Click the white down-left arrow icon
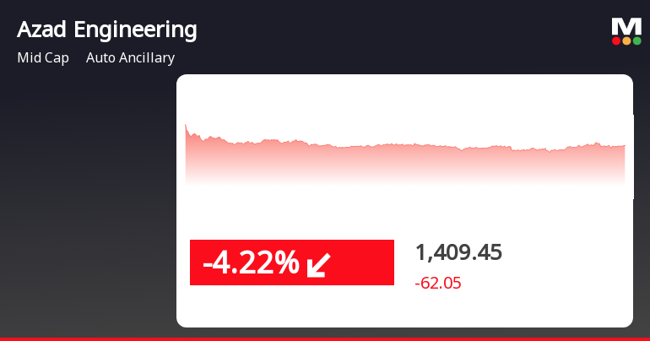This screenshot has width=650, height=341. point(319,263)
